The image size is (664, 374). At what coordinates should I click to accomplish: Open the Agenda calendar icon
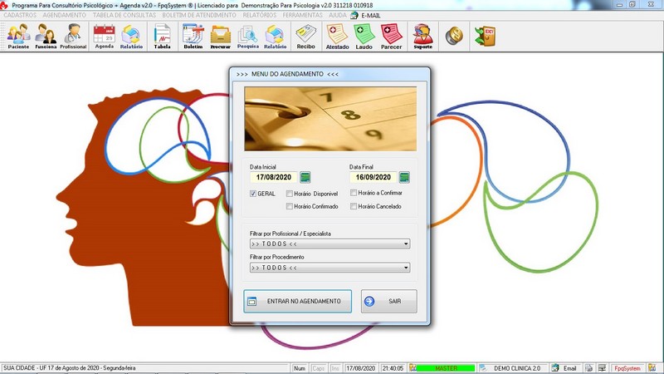[x=105, y=36]
